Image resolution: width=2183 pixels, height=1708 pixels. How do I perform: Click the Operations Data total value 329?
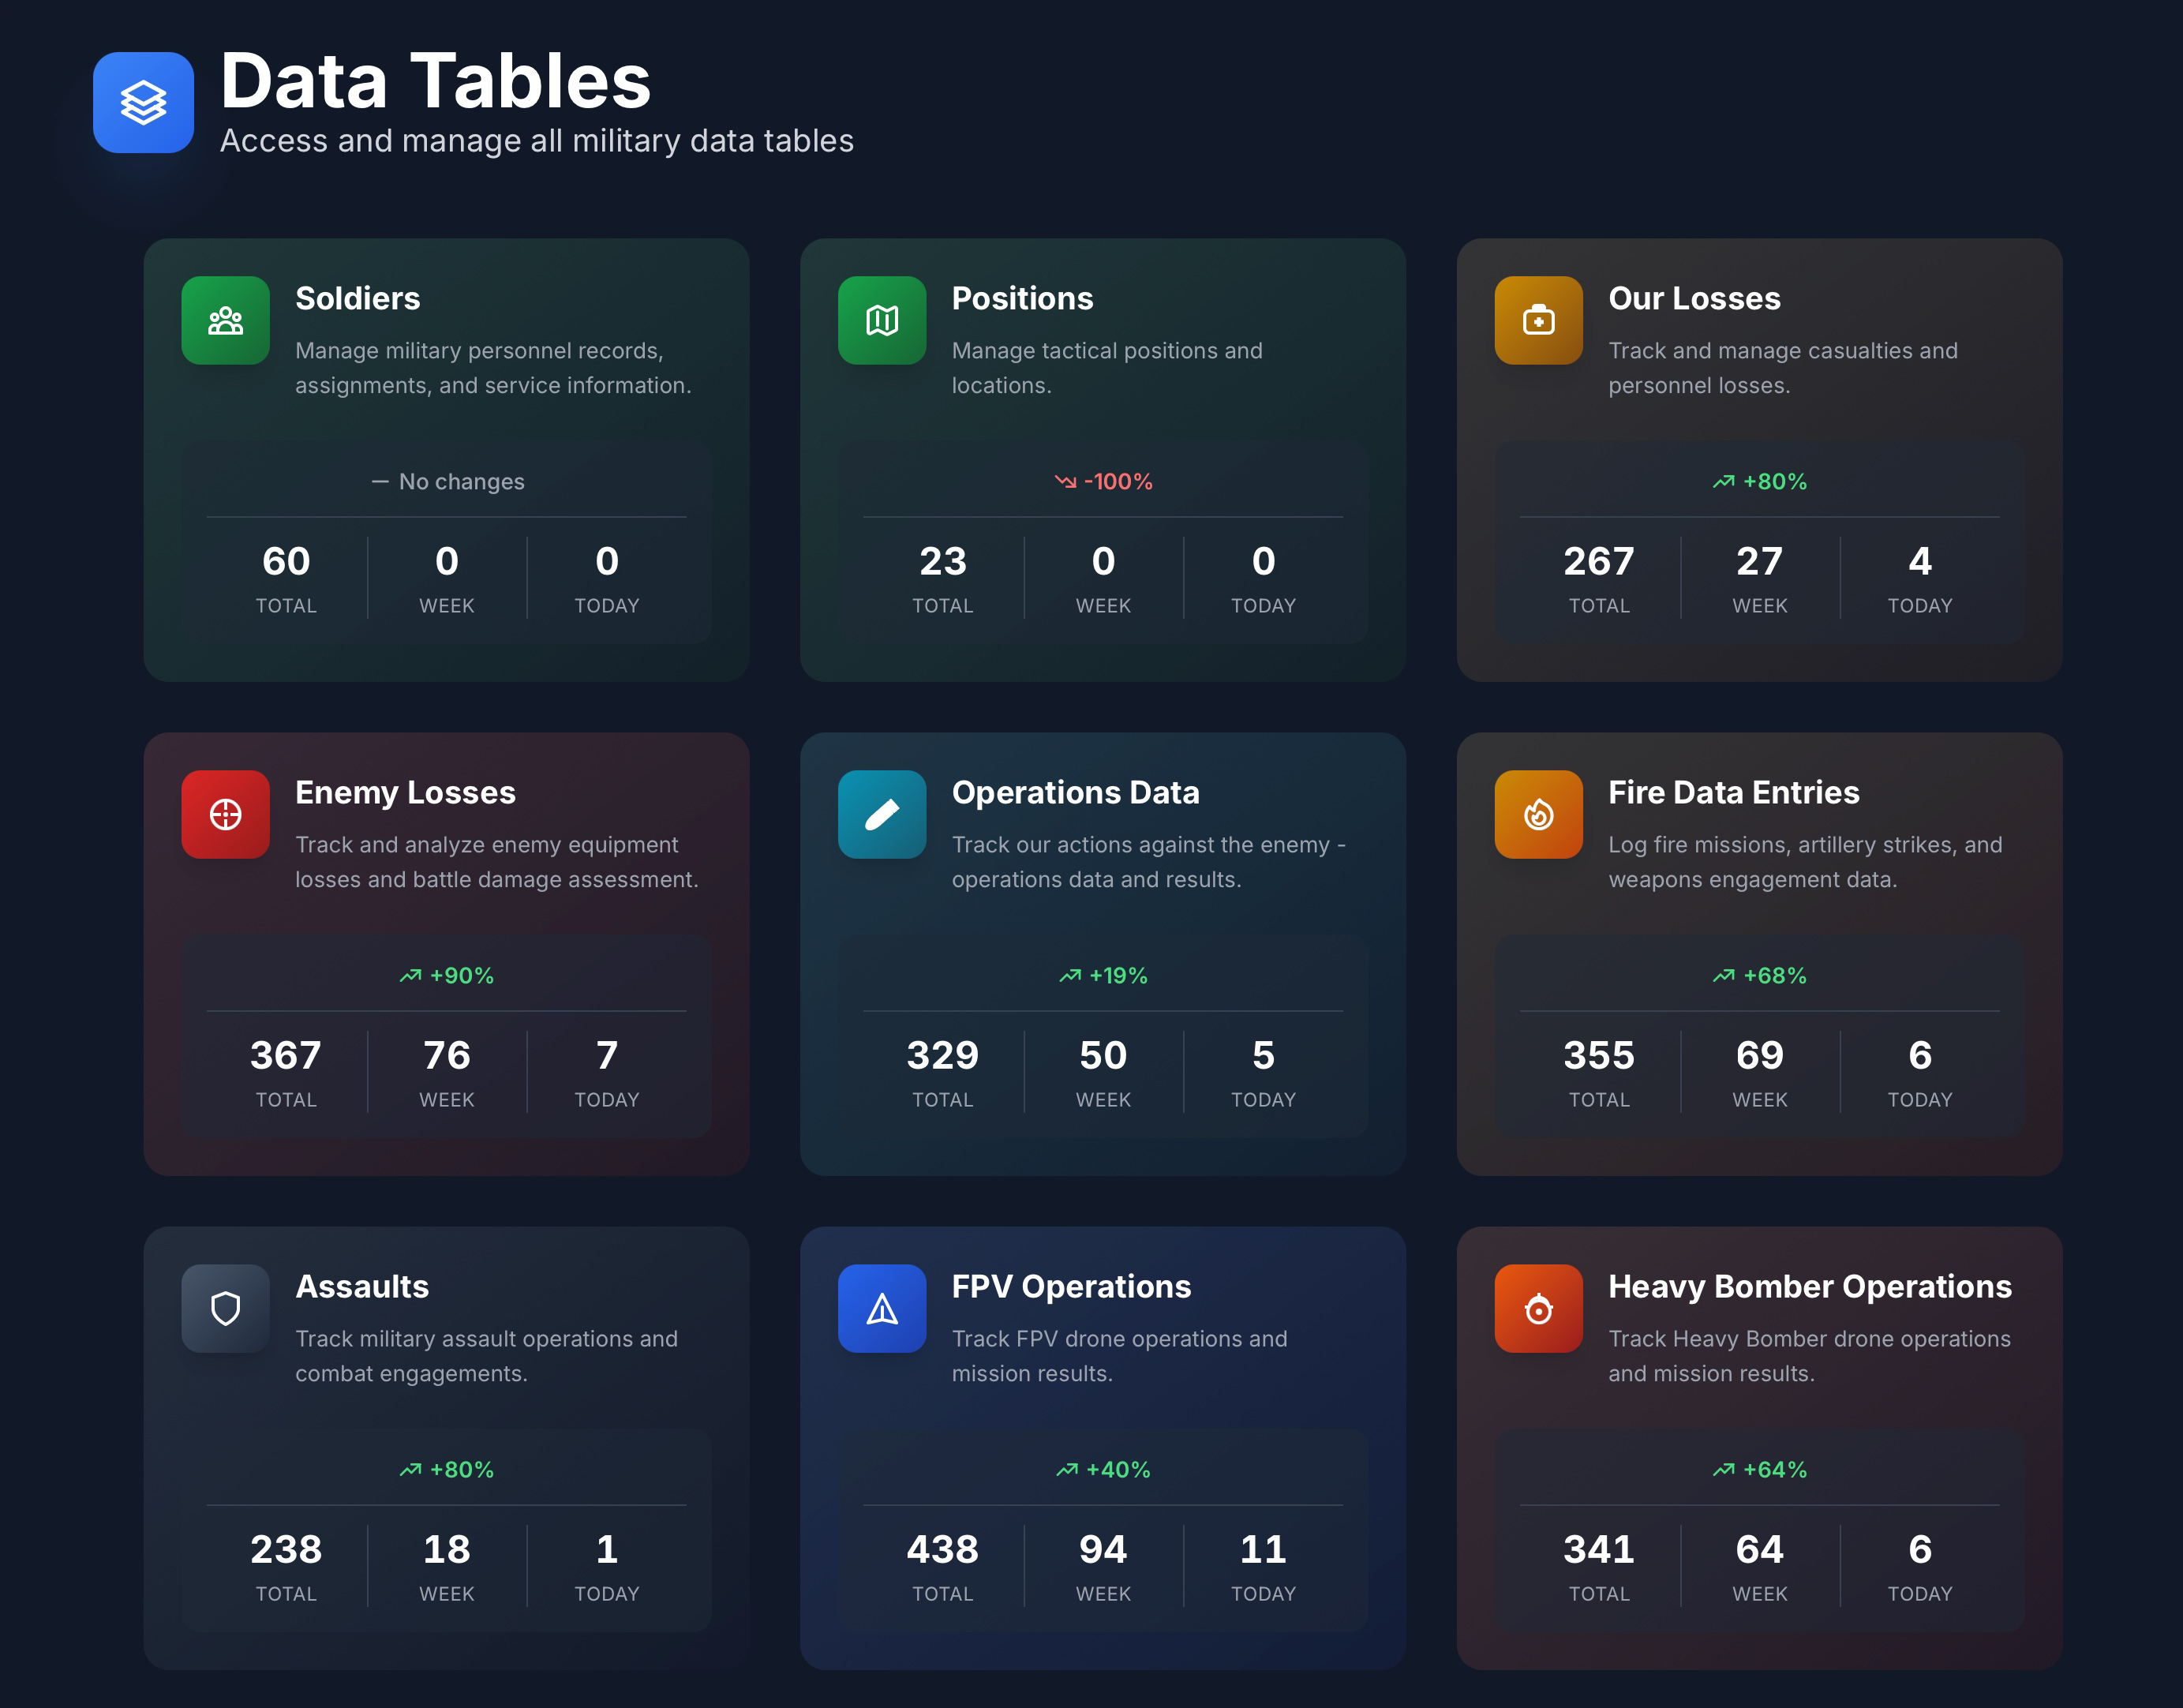(942, 1055)
